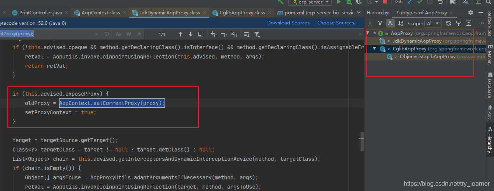The width and height of the screenshot is (494, 191).
Task: Collapse CglibAopProxy hierarchy node
Action: tap(374, 48)
